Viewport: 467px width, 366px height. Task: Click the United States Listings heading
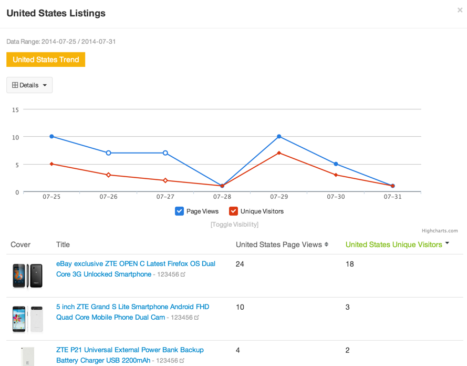[x=56, y=13]
